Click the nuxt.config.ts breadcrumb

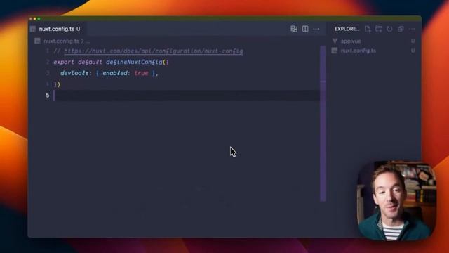(x=61, y=41)
